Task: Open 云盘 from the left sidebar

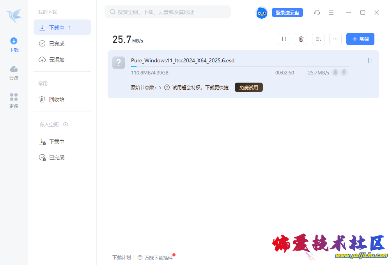Action: 14,72
